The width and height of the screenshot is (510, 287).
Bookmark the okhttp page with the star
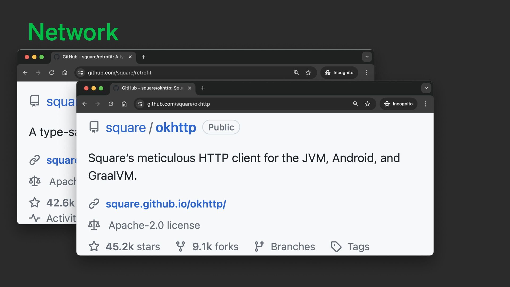[x=367, y=104]
